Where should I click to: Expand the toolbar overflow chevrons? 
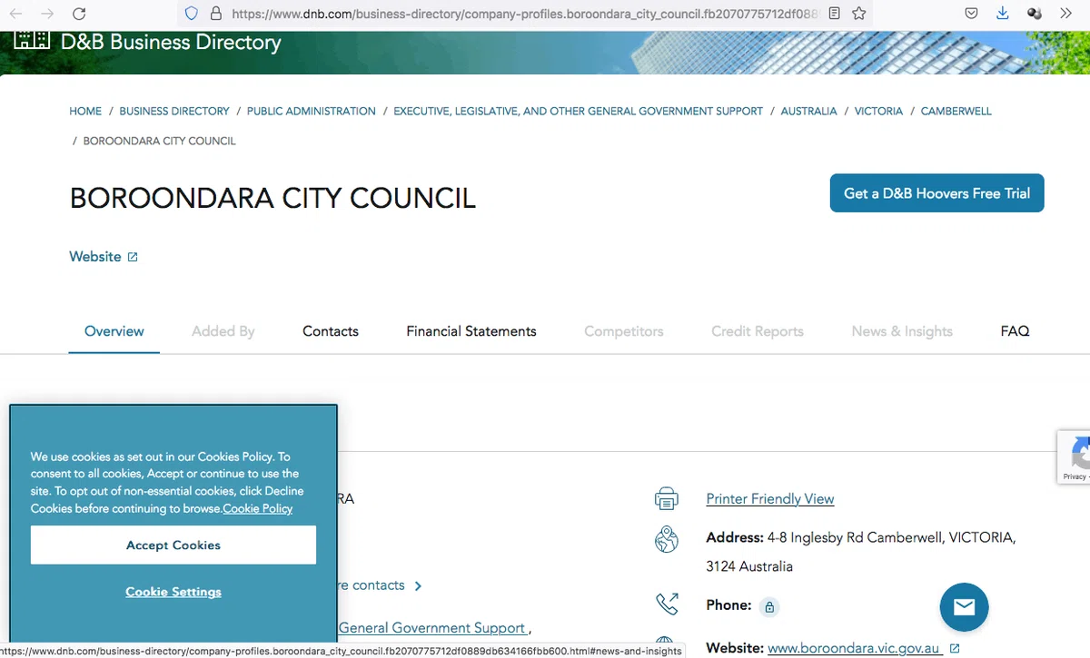(x=1065, y=14)
